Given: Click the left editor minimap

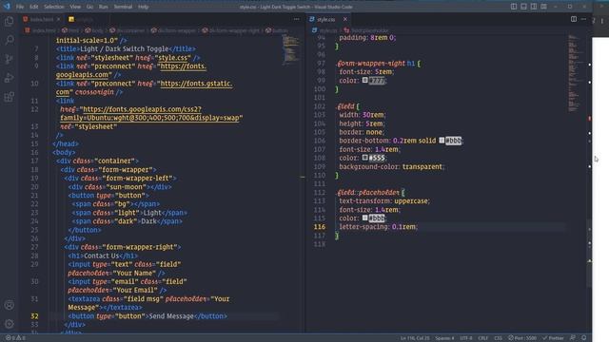Looking at the screenshot, I should [x=291, y=50].
